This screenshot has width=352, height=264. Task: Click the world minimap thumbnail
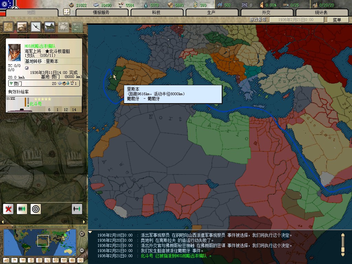coord(40,242)
